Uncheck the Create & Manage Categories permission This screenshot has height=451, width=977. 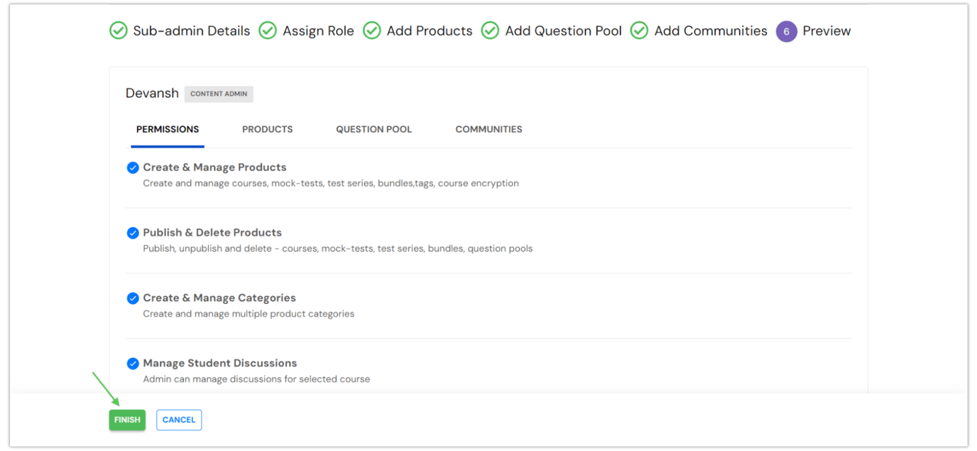pos(133,297)
